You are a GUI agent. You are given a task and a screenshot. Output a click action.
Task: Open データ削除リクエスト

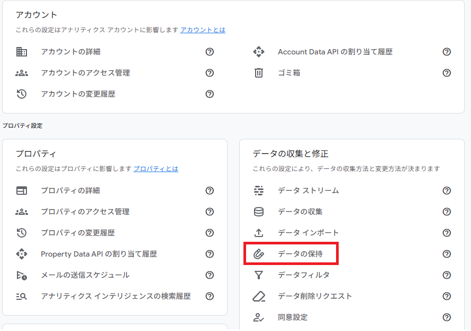(x=315, y=296)
